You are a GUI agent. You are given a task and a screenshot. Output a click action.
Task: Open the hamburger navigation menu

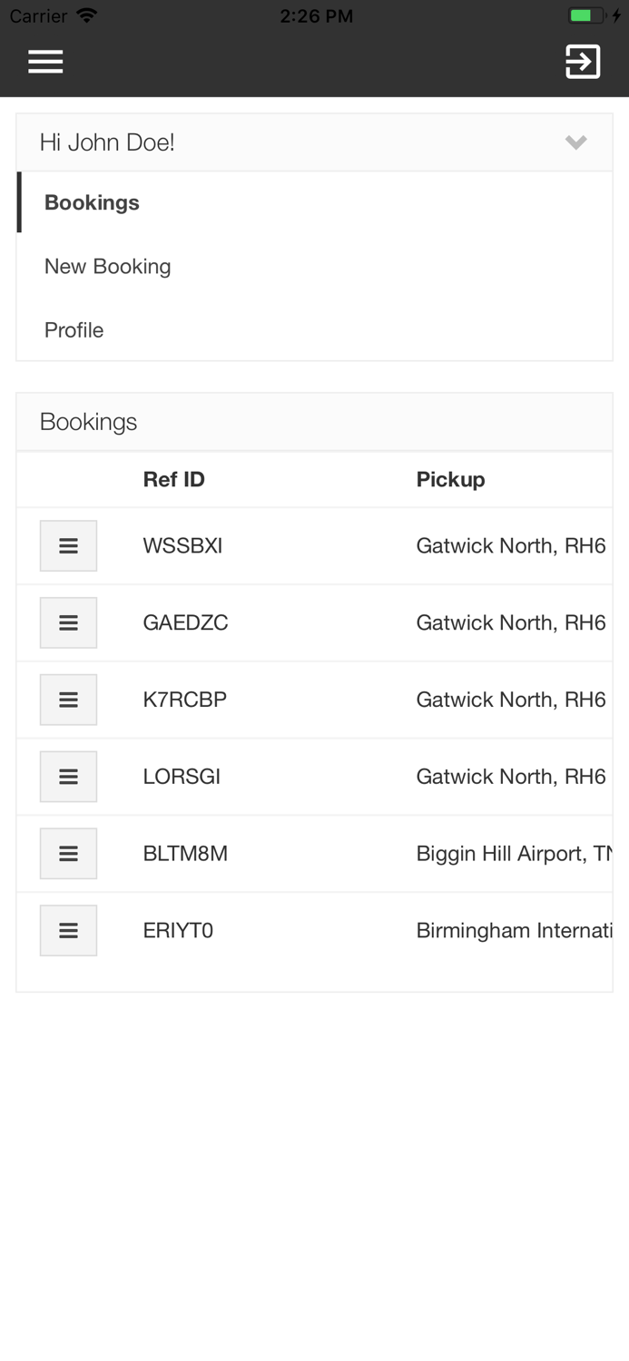45,62
